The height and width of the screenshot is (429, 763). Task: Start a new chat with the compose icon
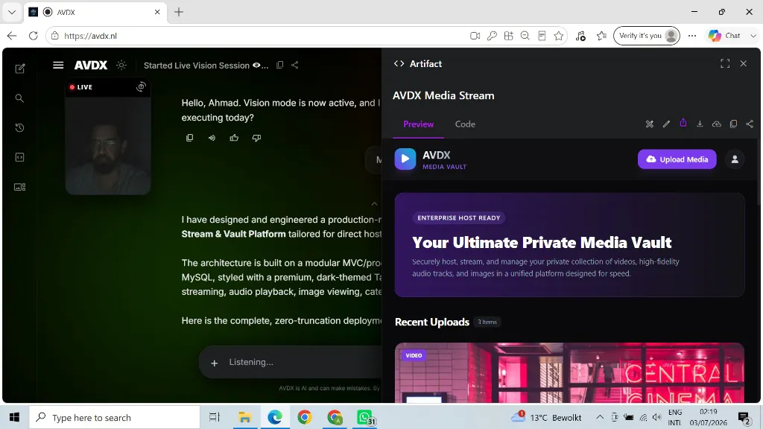pyautogui.click(x=20, y=69)
